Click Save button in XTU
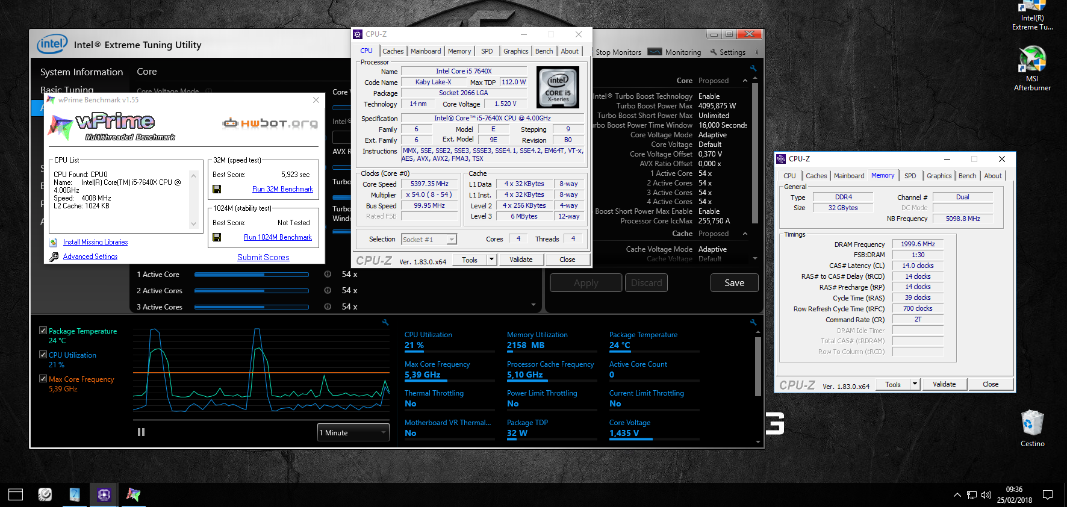This screenshot has width=1067, height=507. tap(734, 282)
